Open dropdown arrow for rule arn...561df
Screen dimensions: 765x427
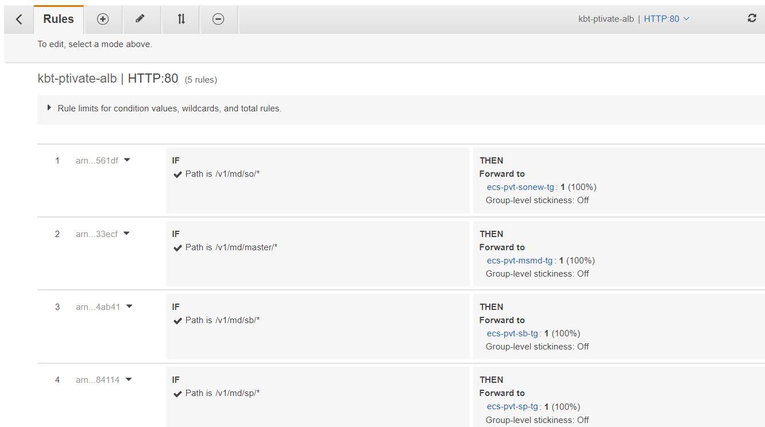[127, 160]
